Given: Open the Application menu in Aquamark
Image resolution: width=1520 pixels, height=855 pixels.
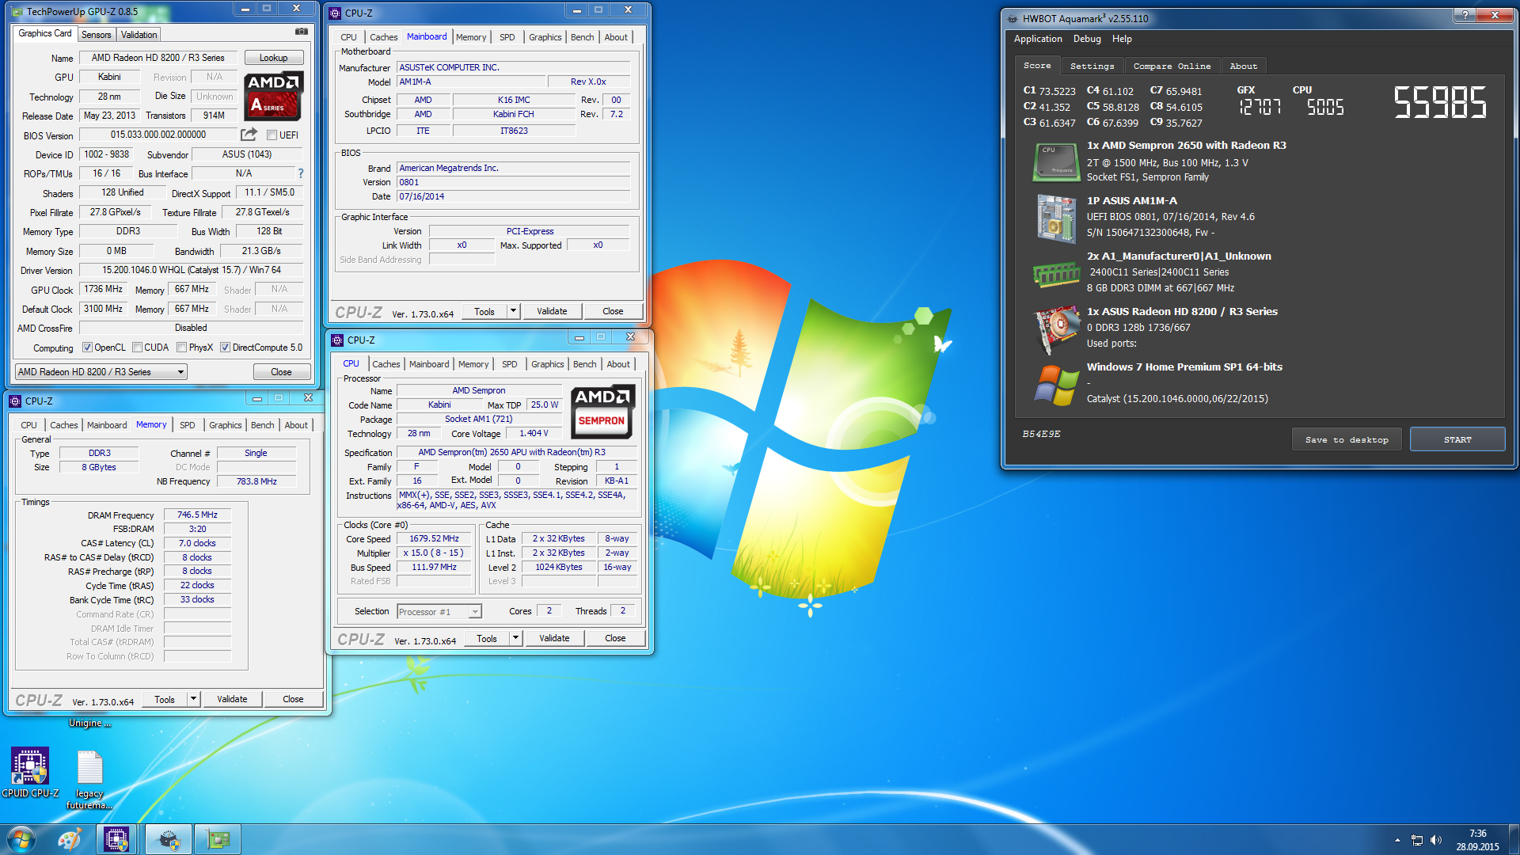Looking at the screenshot, I should [x=1038, y=39].
